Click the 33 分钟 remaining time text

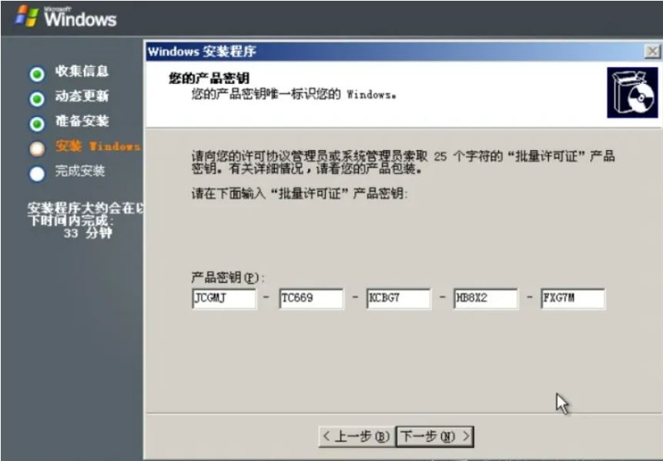point(88,233)
